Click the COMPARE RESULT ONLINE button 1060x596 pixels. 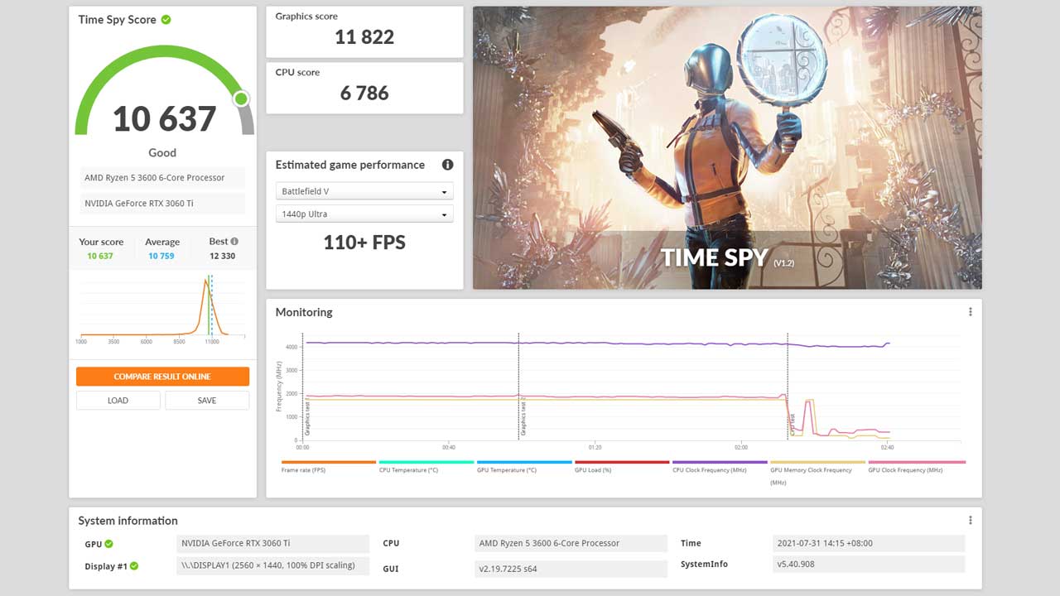coord(162,377)
